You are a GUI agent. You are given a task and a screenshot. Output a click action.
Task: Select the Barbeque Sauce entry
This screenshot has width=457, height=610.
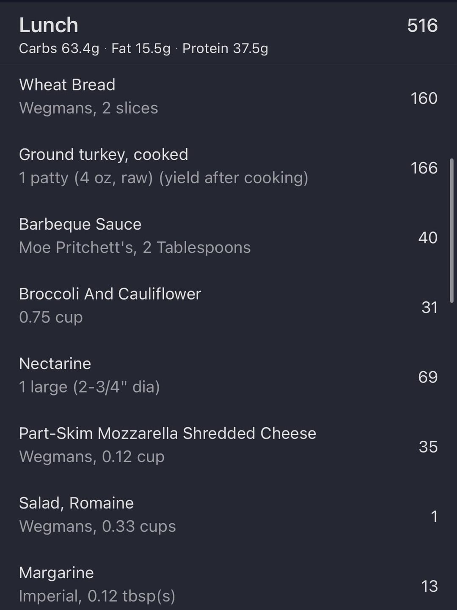tap(80, 224)
